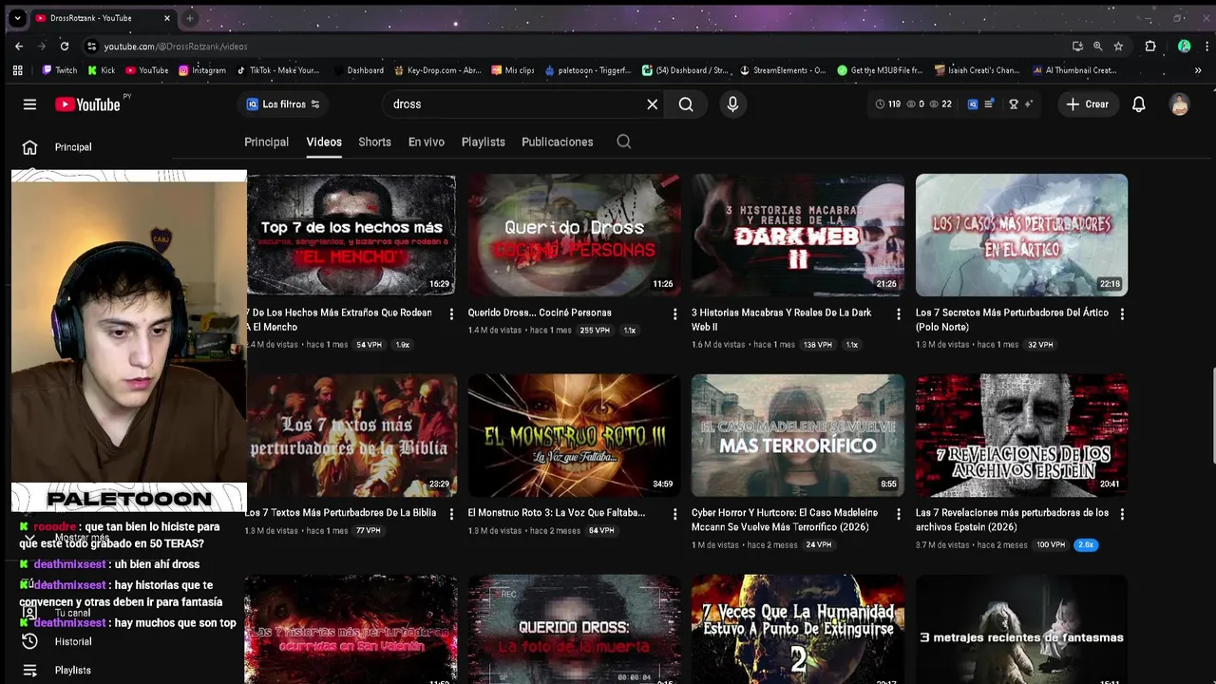1216x684 pixels.
Task: Go back with the browser back arrow
Action: (19, 46)
